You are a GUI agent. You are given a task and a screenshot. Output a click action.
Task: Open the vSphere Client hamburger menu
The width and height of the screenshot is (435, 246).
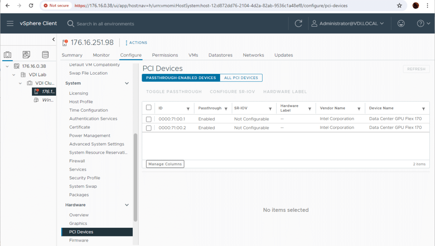pos(10,23)
